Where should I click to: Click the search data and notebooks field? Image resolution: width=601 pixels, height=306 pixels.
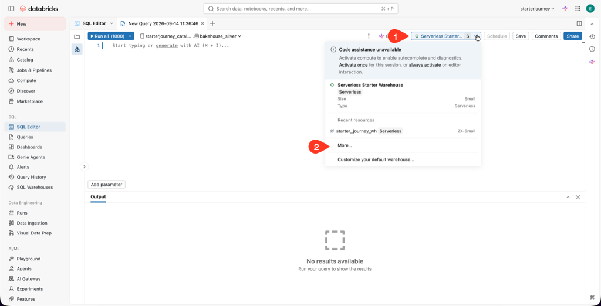tap(301, 8)
